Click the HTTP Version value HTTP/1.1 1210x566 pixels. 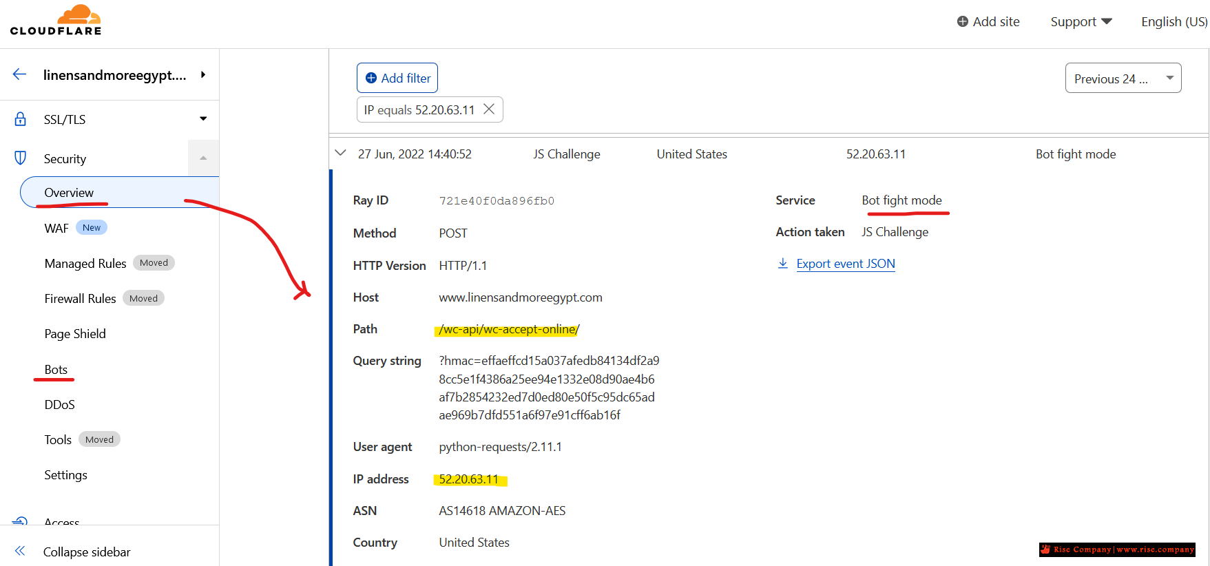point(463,266)
